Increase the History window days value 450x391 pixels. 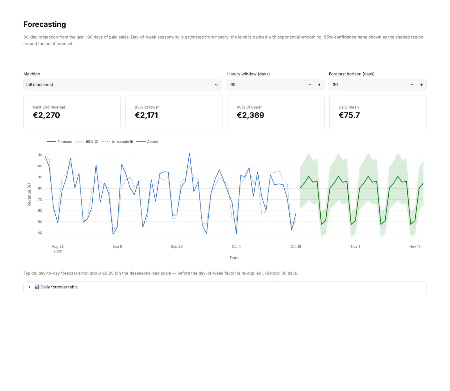click(x=319, y=84)
